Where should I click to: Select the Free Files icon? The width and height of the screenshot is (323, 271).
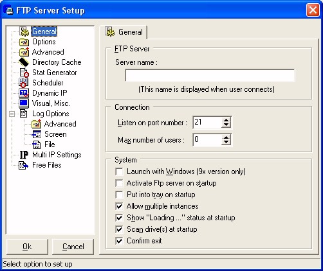click(x=23, y=165)
